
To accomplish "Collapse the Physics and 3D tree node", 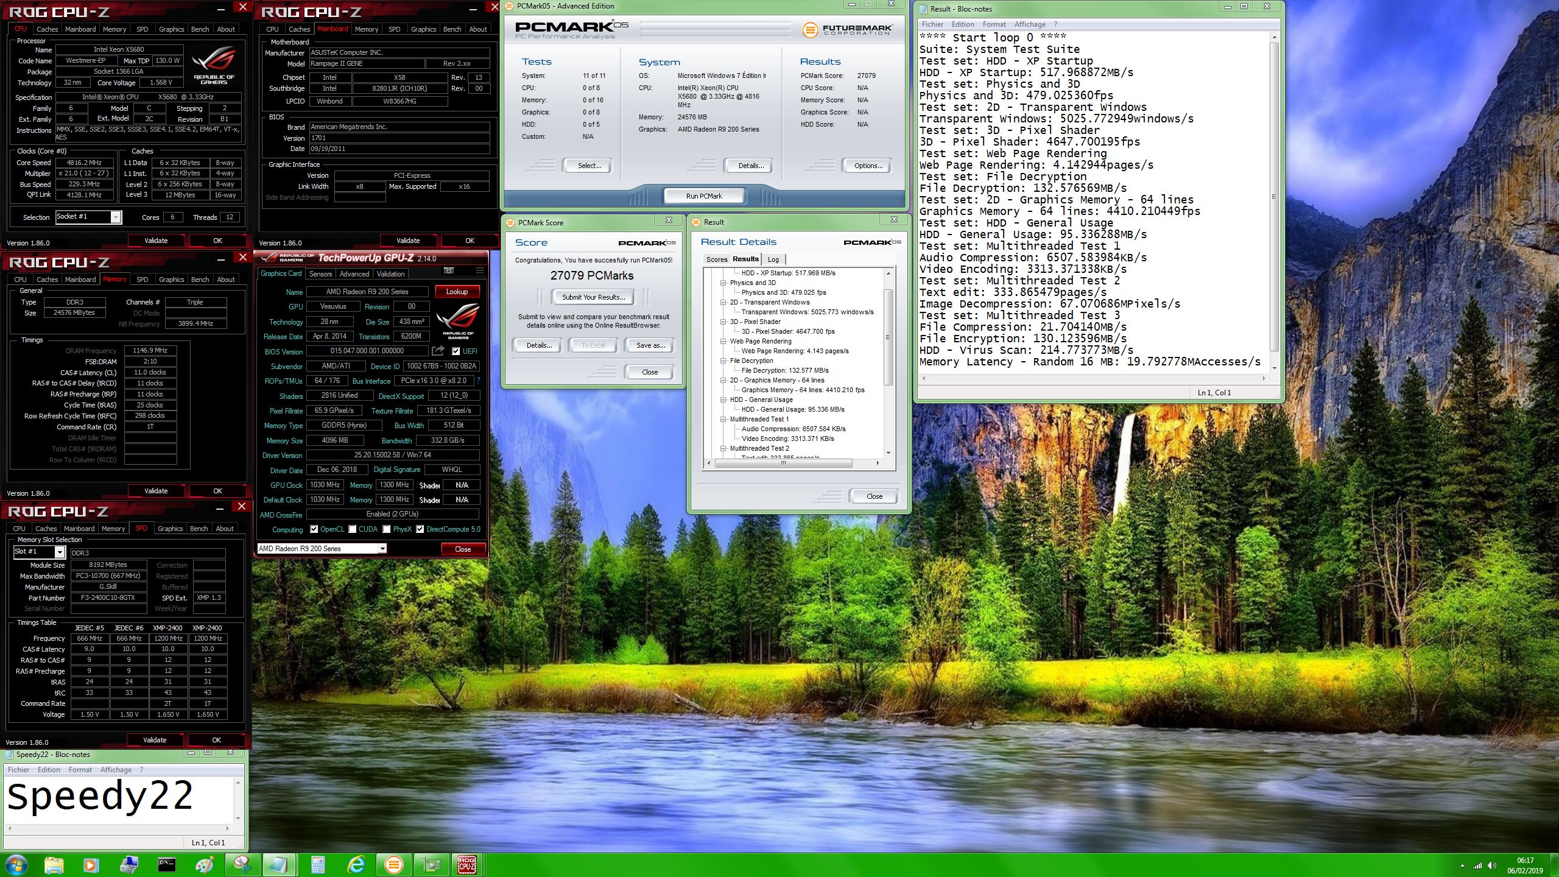I will tap(723, 283).
